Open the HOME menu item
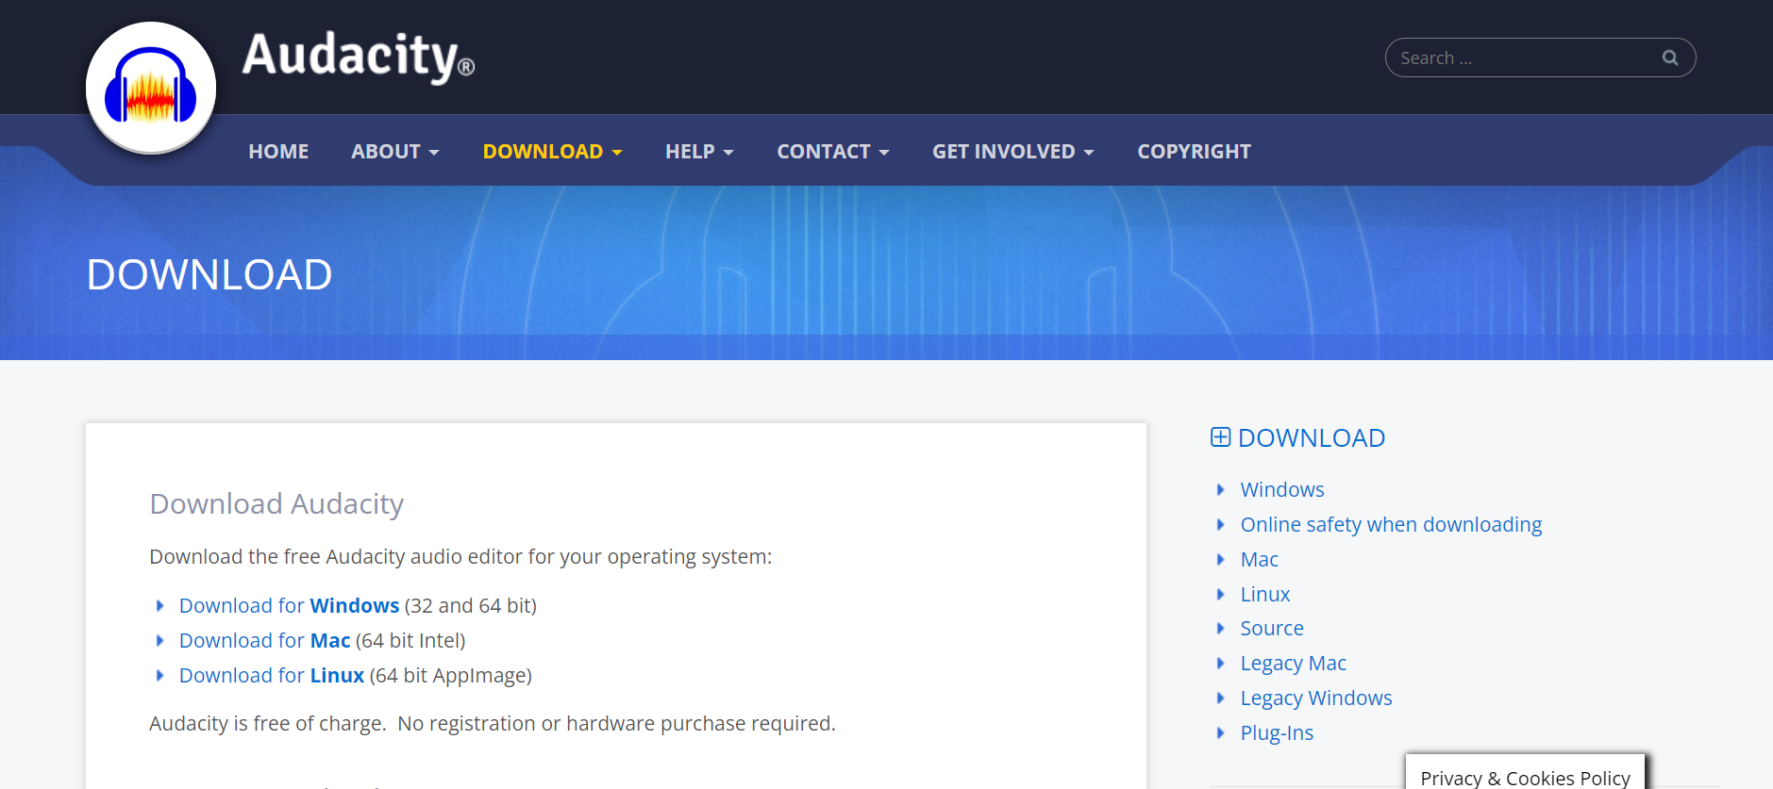 [x=278, y=152]
